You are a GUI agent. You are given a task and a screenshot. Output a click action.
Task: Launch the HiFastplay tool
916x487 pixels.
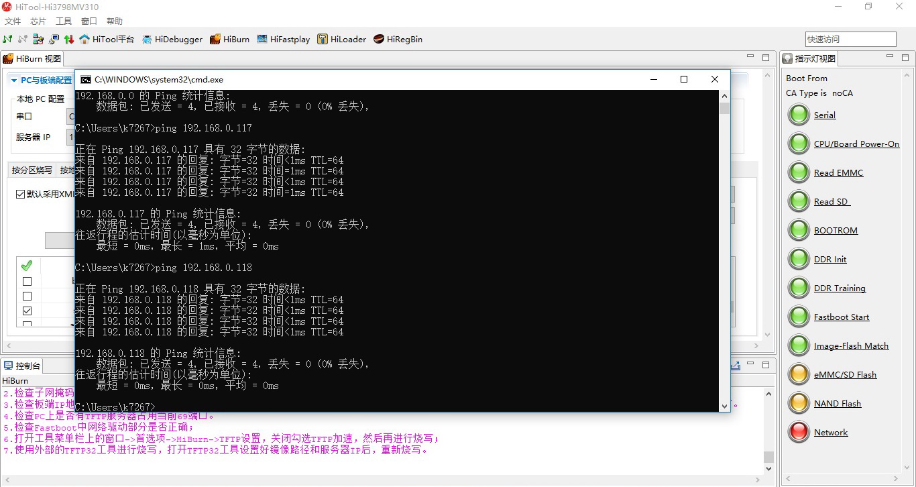tap(283, 39)
